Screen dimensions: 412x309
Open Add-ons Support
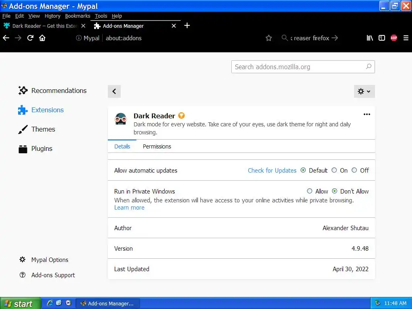(x=47, y=275)
